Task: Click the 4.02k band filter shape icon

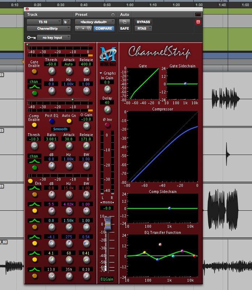Action: point(34,204)
